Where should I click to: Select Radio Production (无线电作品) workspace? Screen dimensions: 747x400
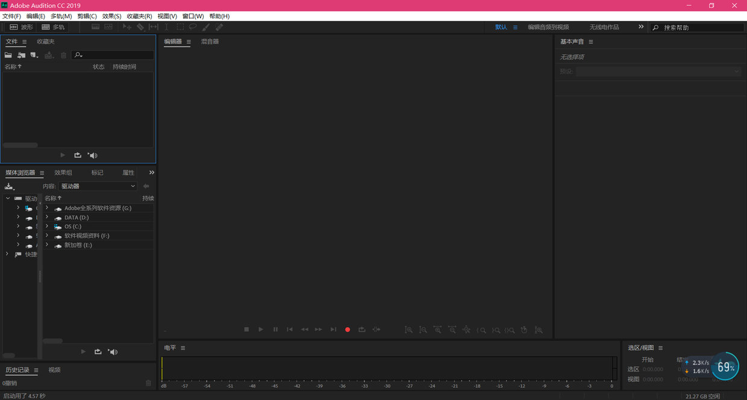[x=604, y=27]
